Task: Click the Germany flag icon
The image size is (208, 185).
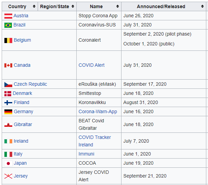Action: pyautogui.click(x=8, y=112)
